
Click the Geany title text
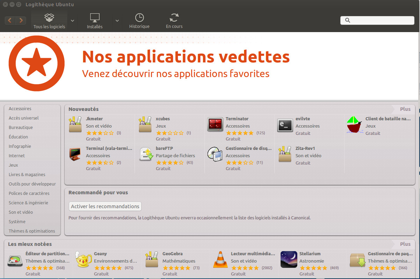(x=101, y=254)
